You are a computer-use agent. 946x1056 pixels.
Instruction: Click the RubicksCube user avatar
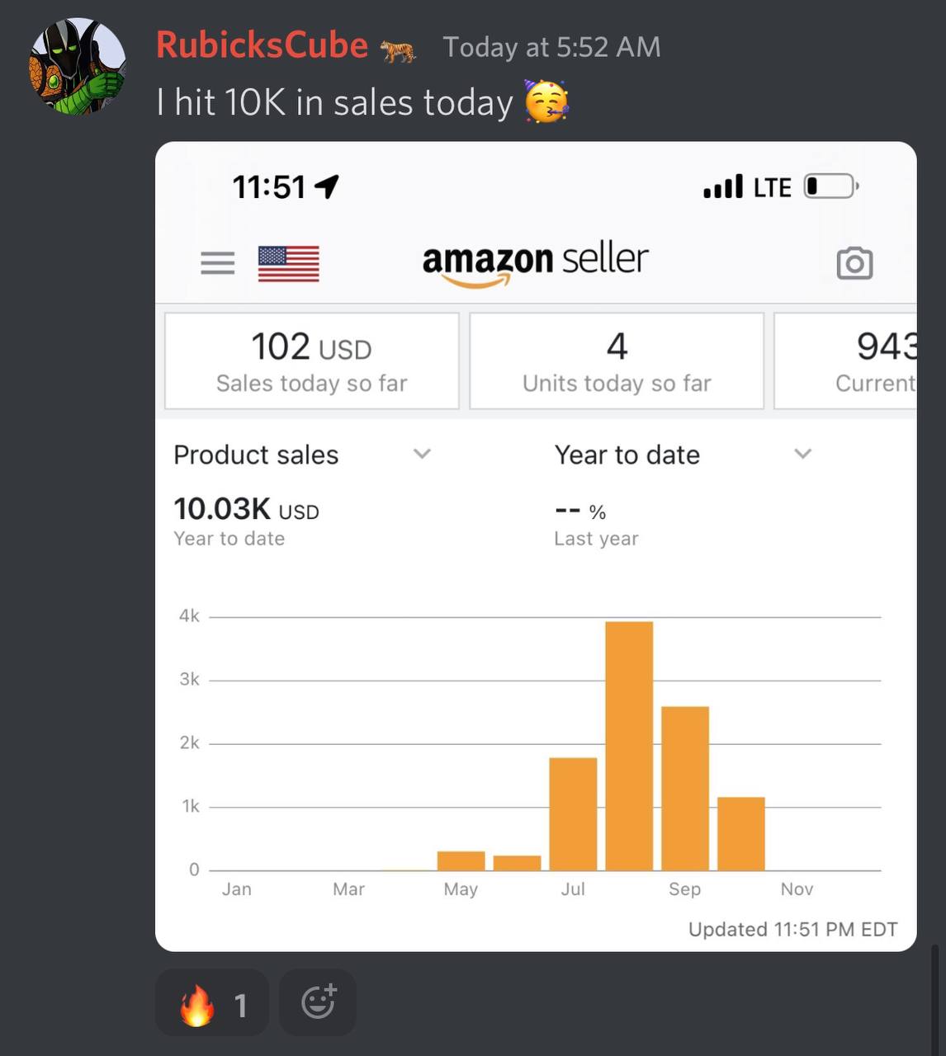(78, 66)
